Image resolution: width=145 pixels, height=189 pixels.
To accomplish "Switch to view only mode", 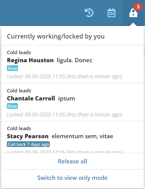I will click(x=72, y=178).
